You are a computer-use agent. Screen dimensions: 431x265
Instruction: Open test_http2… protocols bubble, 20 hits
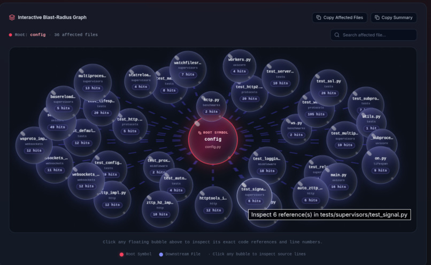(249, 95)
